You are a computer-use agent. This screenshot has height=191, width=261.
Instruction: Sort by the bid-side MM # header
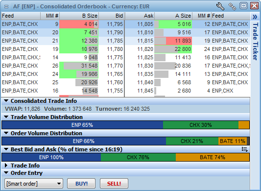[50, 16]
